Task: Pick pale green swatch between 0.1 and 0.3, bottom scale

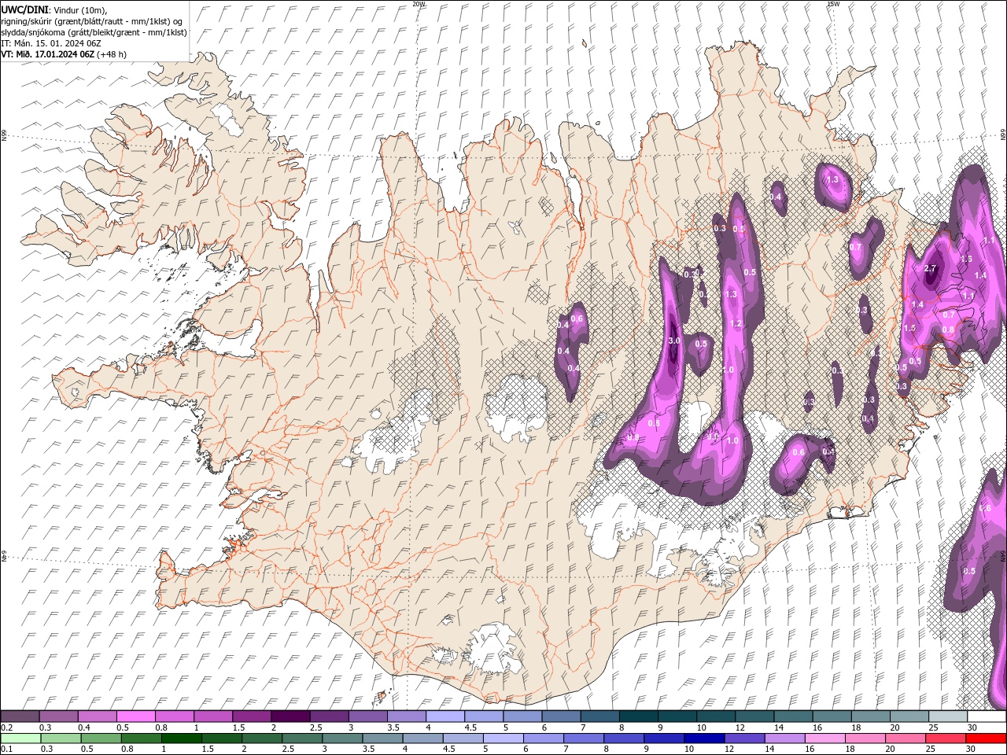Action: click(x=20, y=738)
